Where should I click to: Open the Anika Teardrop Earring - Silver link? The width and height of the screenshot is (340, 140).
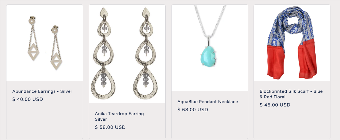121,117
